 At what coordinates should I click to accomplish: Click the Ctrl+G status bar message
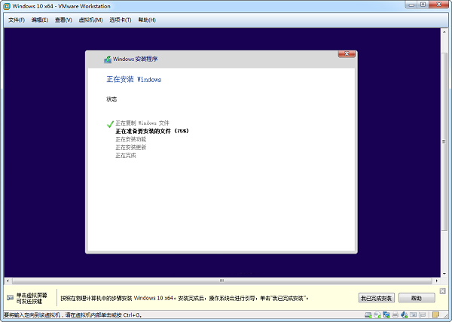(x=72, y=314)
